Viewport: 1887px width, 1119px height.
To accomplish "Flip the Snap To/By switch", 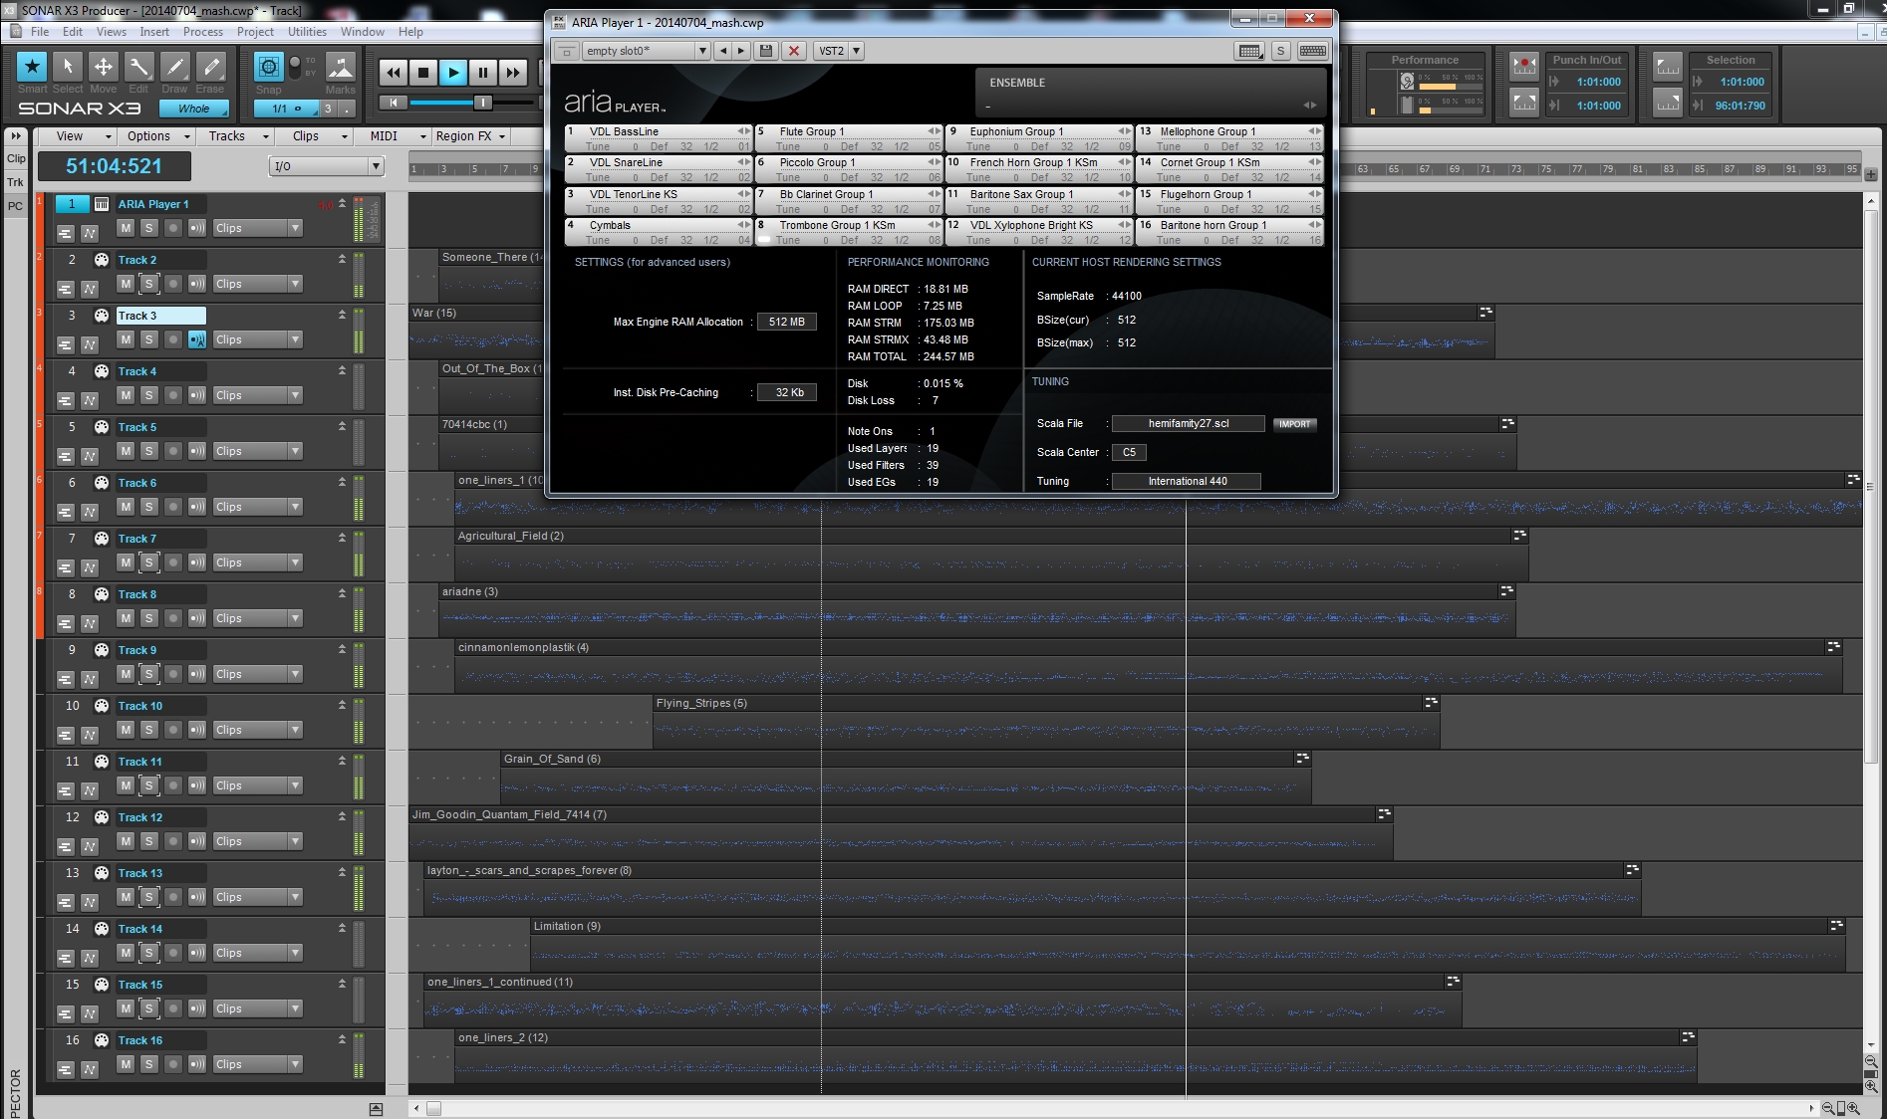I will 295,67.
